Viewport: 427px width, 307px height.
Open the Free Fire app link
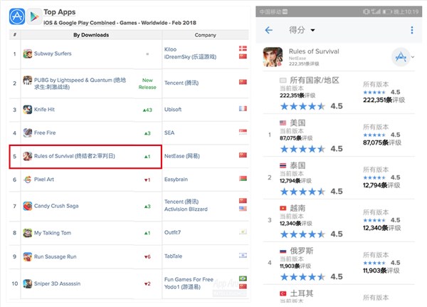pos(47,132)
